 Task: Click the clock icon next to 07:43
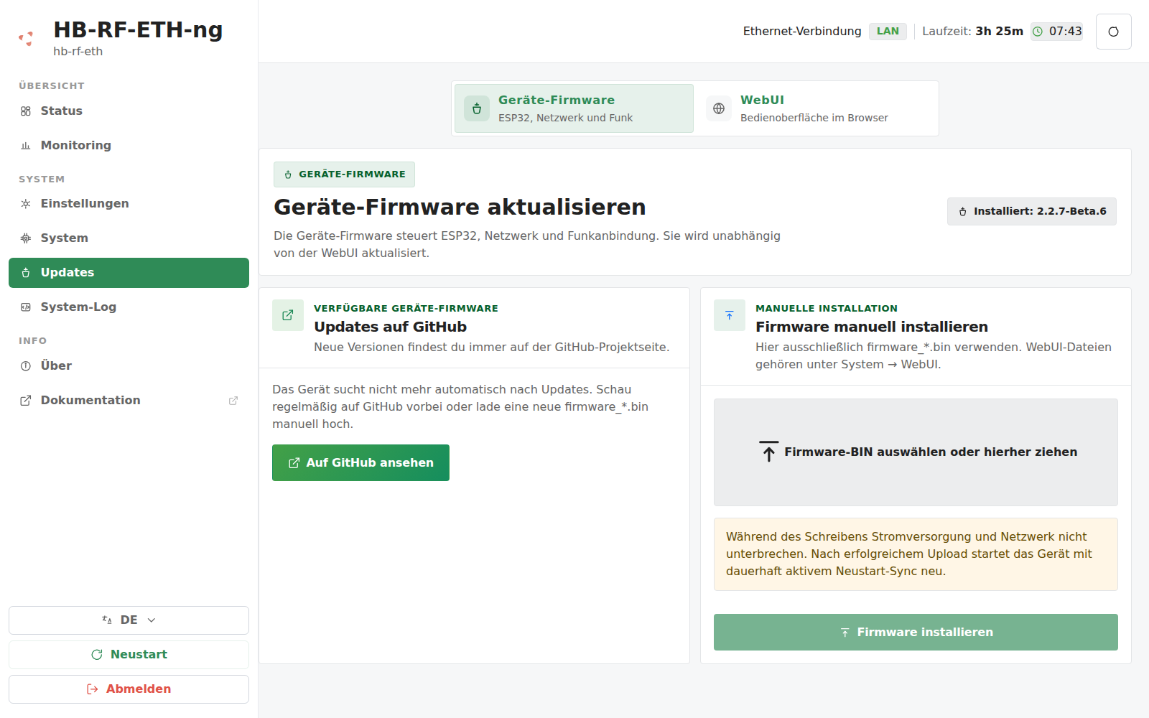pyautogui.click(x=1038, y=32)
